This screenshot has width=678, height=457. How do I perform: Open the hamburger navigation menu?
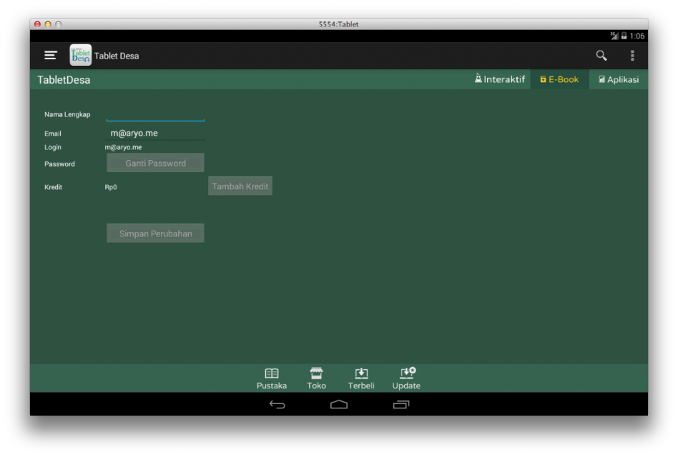click(51, 55)
